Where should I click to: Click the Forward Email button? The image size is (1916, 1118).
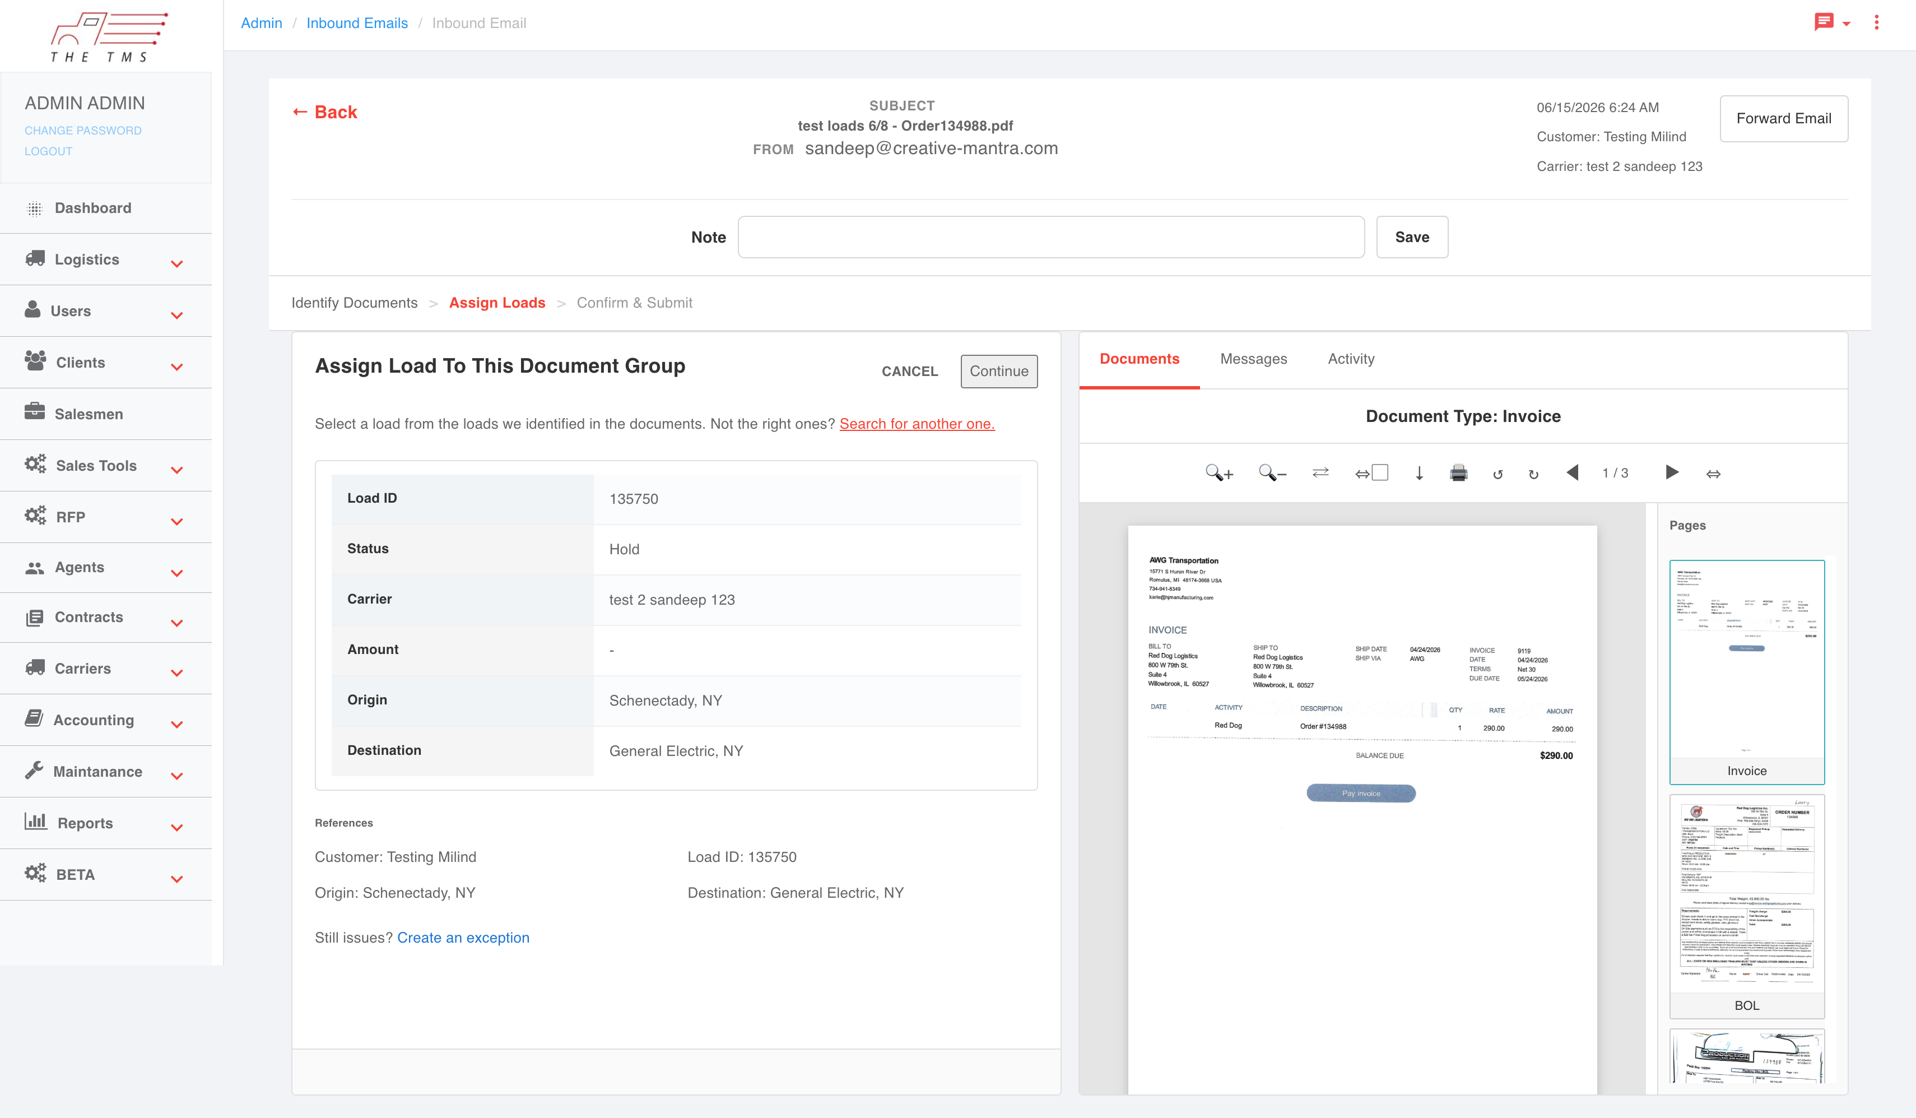[x=1784, y=119]
